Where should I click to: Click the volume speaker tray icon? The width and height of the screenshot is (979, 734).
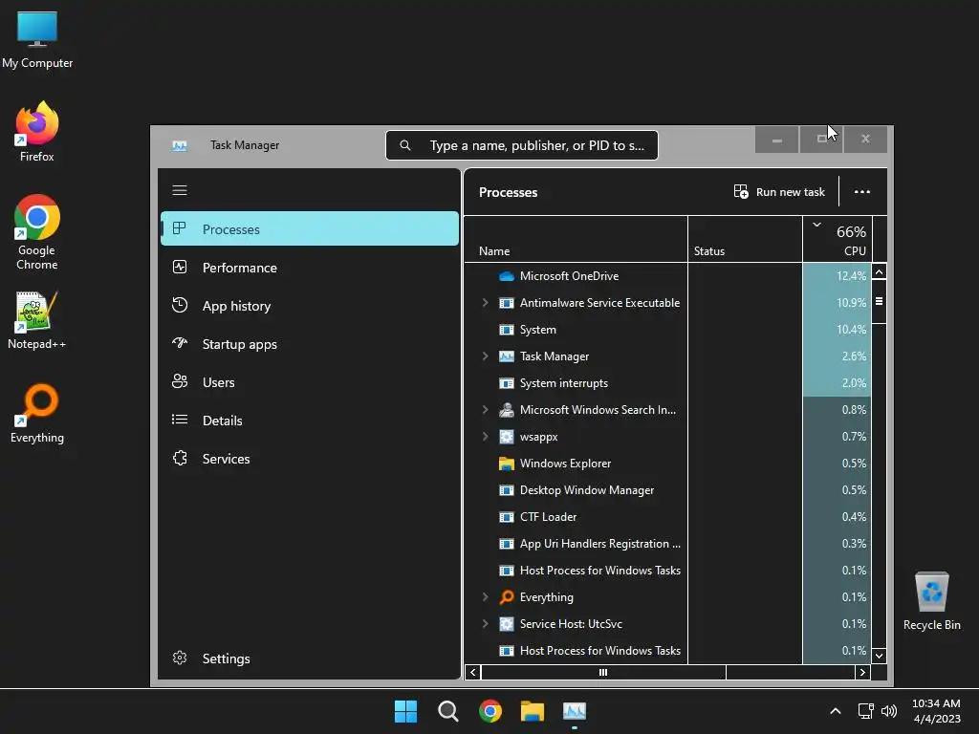point(889,711)
